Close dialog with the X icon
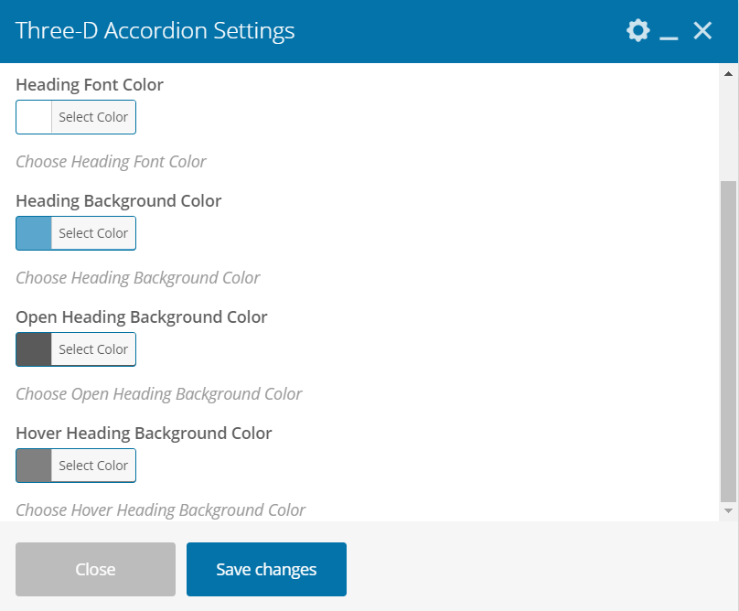This screenshot has width=739, height=611. [x=702, y=31]
